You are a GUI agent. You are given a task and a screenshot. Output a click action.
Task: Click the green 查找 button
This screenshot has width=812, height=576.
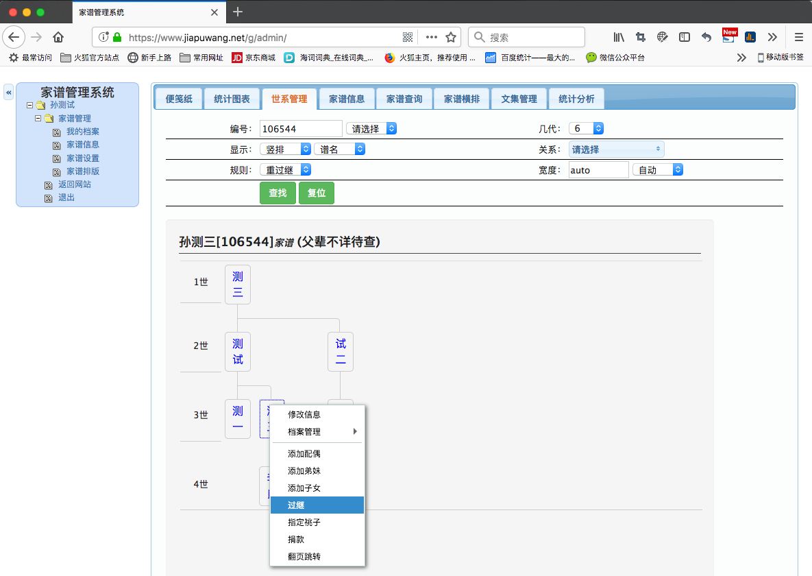278,193
